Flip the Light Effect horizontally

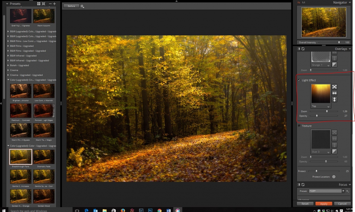[x=334, y=93]
